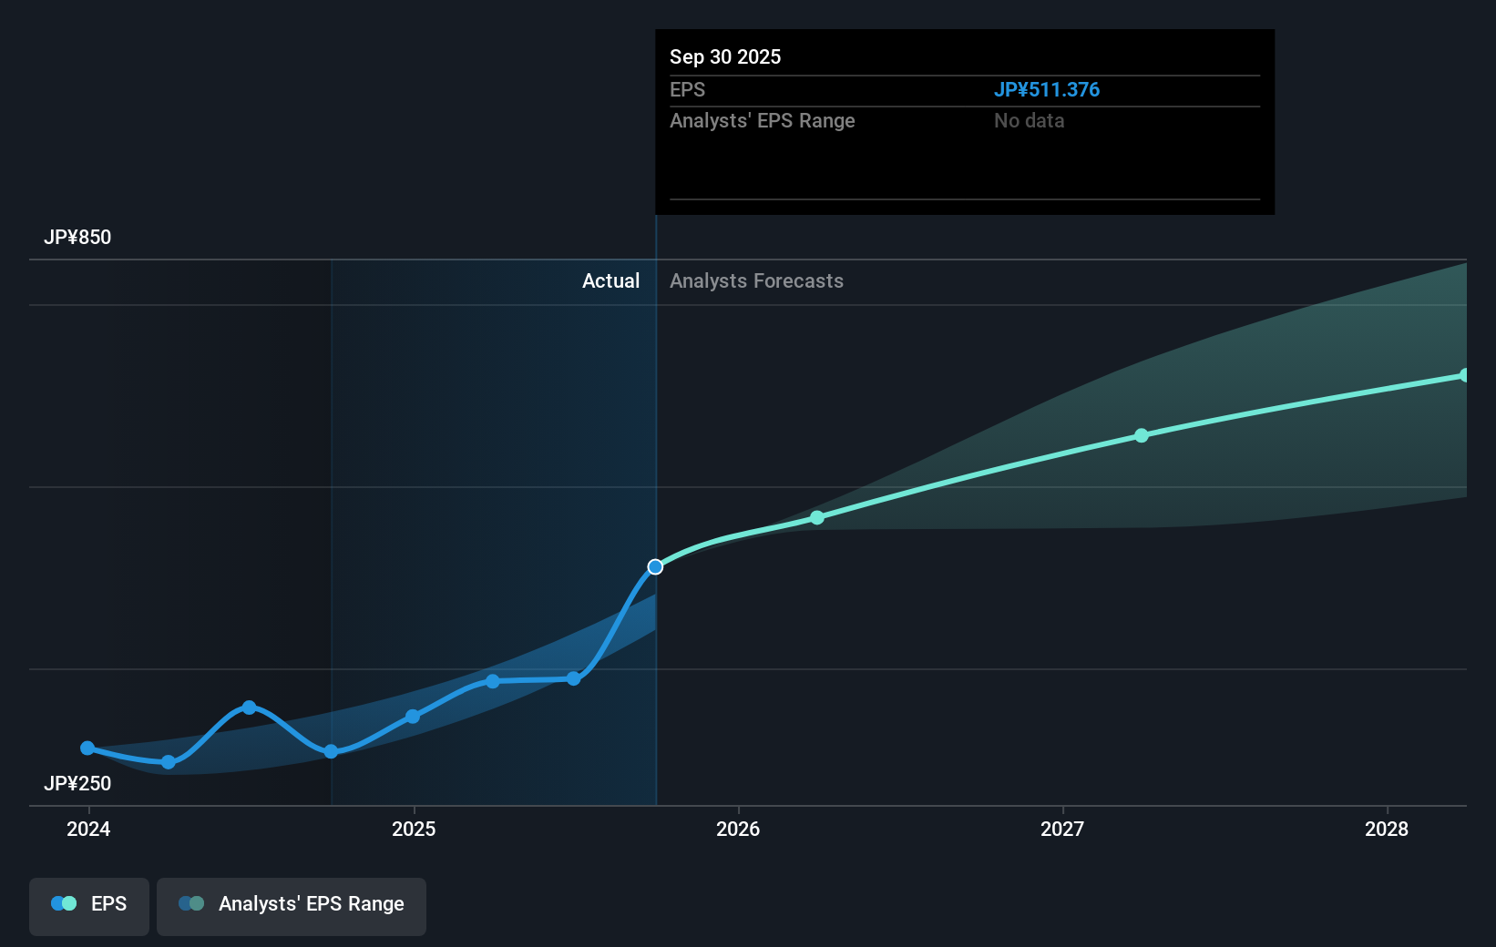Click the 2026 forecast data point
The height and width of the screenshot is (947, 1496).
pos(817,517)
